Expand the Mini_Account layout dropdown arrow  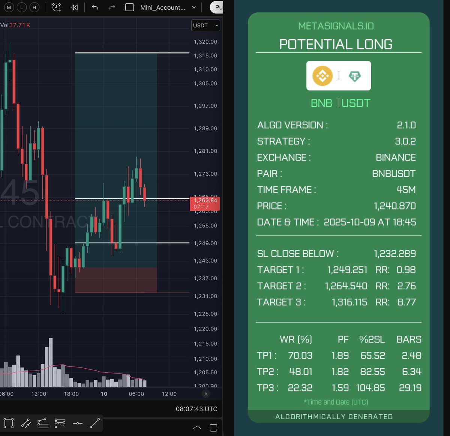(x=194, y=7)
